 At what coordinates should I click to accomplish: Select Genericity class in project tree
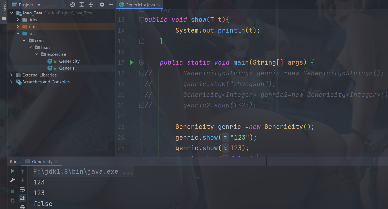(69, 61)
